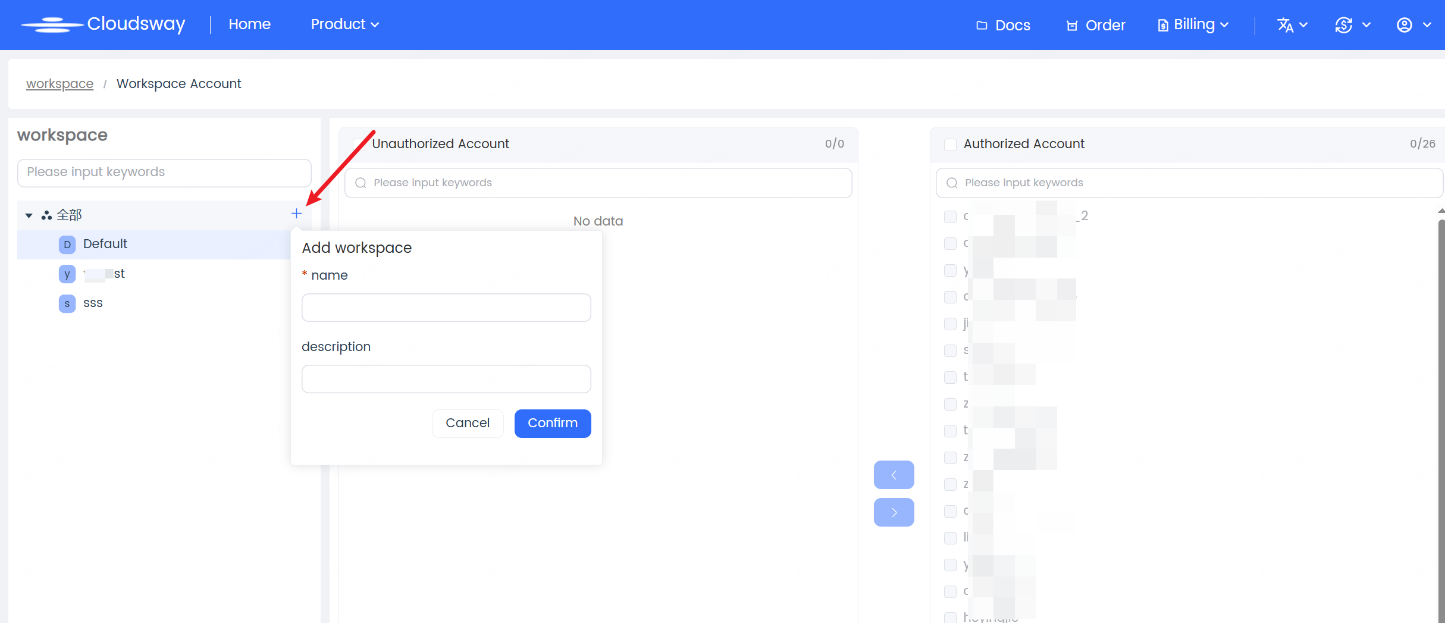
Task: Click the workspace breadcrumb link
Action: pyautogui.click(x=59, y=84)
